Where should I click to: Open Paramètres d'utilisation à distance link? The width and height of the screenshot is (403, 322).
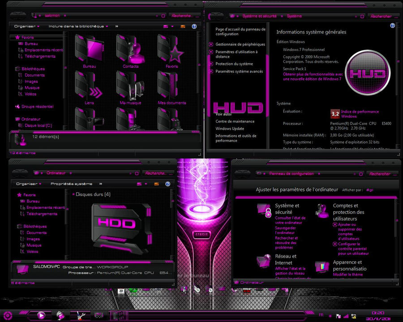pos(236,54)
